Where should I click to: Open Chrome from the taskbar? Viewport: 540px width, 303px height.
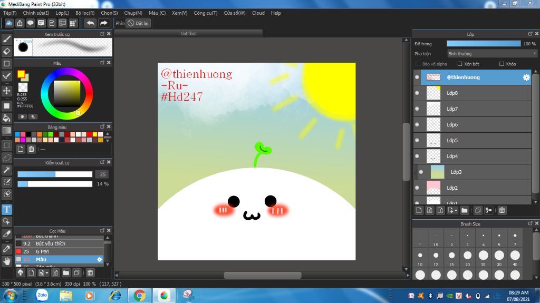click(139, 296)
